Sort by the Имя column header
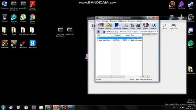The image size is (196, 110). coord(104,35)
